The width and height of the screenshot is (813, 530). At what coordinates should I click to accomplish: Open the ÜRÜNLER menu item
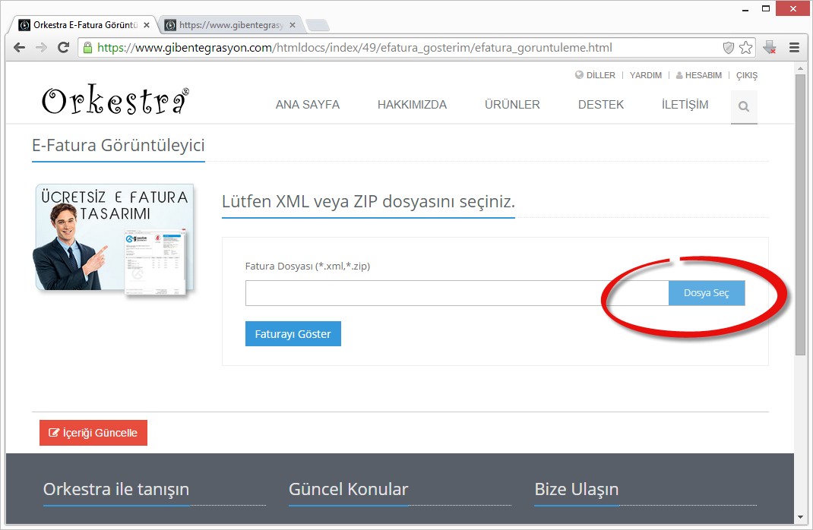pos(511,105)
